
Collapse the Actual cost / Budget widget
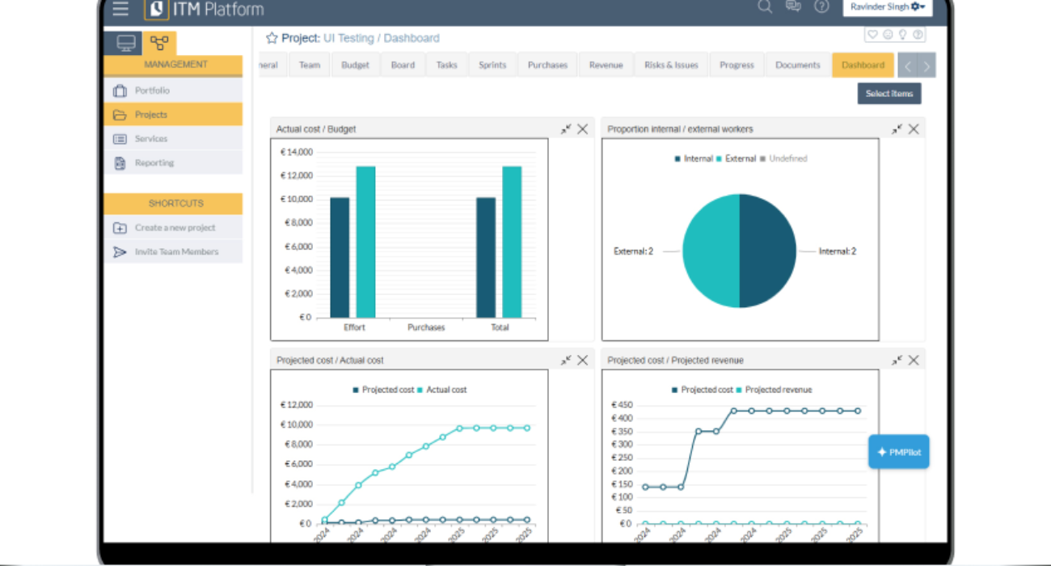coord(566,129)
